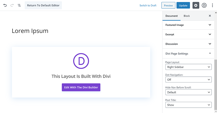This screenshot has width=217, height=113.
Task: Open Hide Nav Before Scroll dropdown
Action: [188, 92]
